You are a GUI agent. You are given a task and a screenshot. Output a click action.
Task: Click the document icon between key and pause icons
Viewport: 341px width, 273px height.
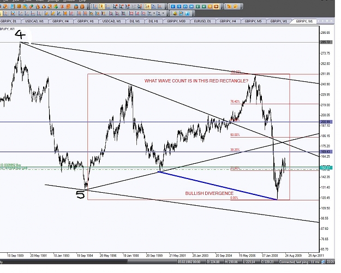point(181,14)
